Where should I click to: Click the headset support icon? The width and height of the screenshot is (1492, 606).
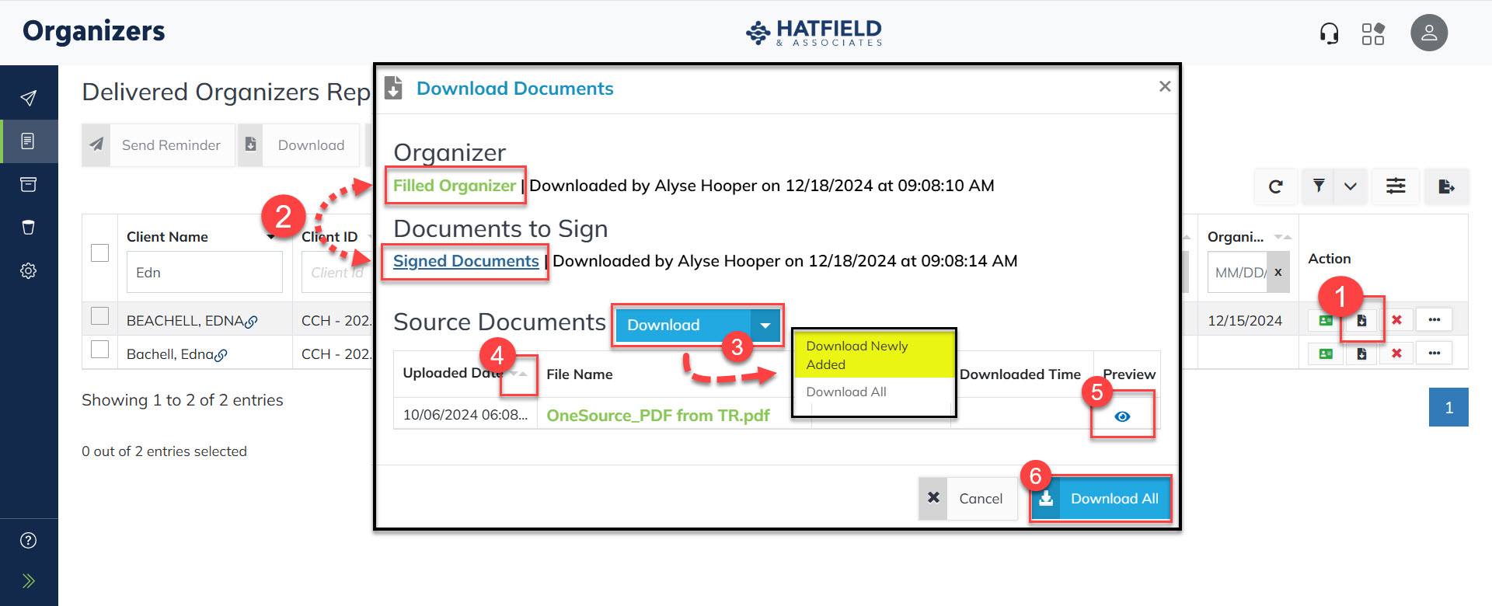(x=1329, y=33)
